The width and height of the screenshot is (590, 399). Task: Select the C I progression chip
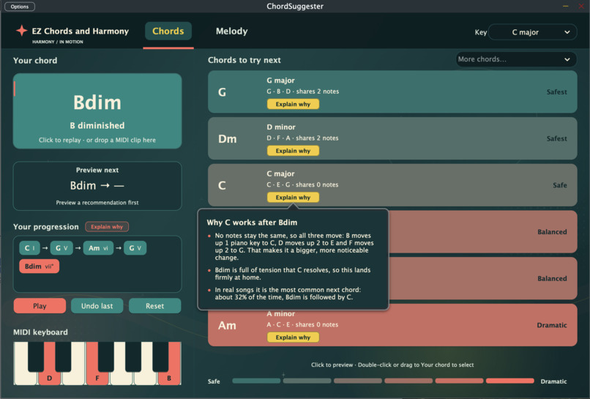(x=29, y=248)
